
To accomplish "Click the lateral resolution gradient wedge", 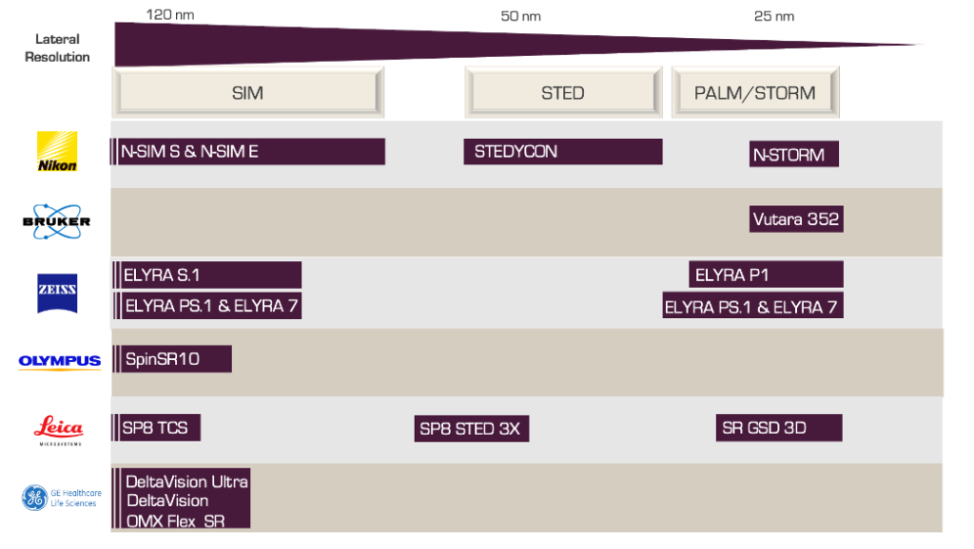I will (x=516, y=45).
